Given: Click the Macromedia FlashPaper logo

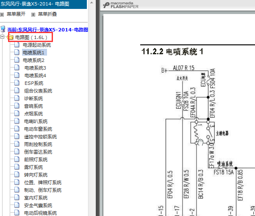Looking at the screenshot, I should tap(121, 5).
